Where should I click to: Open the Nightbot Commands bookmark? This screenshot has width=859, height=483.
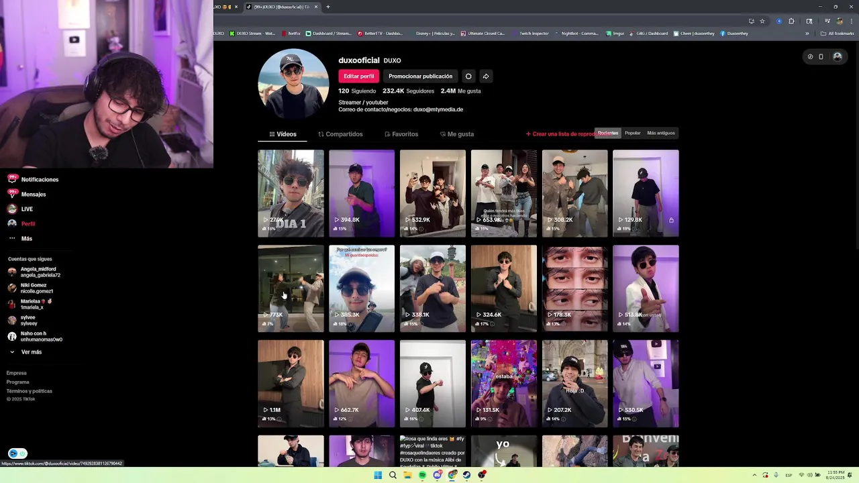pos(576,34)
